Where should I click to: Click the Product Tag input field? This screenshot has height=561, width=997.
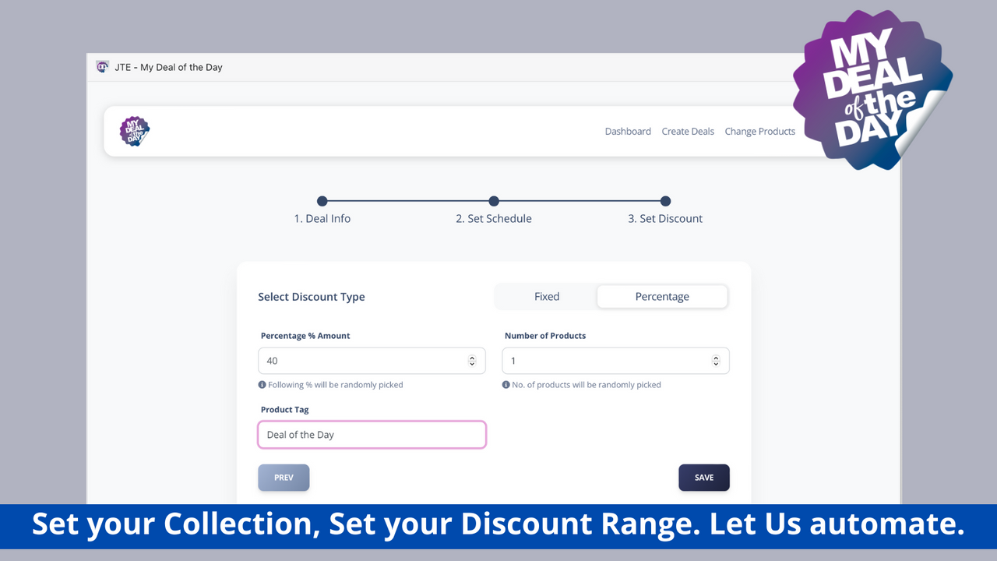372,435
